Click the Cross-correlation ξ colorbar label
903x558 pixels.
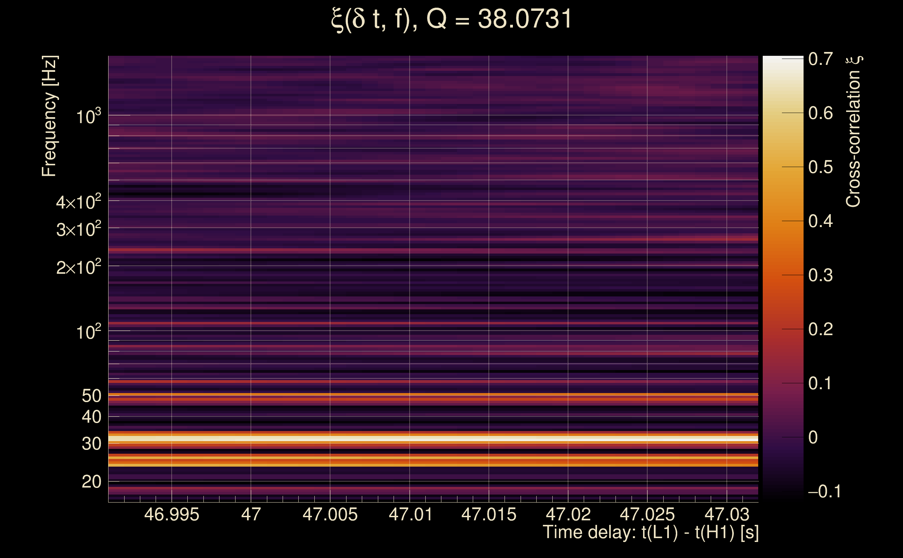click(853, 131)
